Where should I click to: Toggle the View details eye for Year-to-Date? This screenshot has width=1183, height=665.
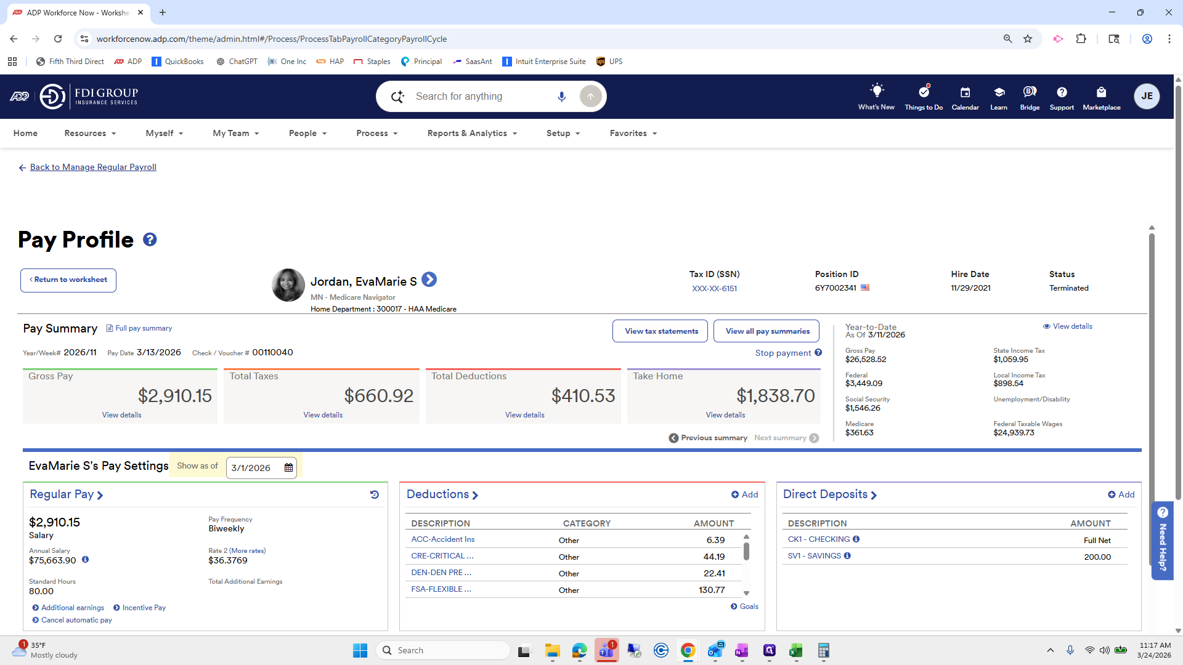(x=1046, y=326)
